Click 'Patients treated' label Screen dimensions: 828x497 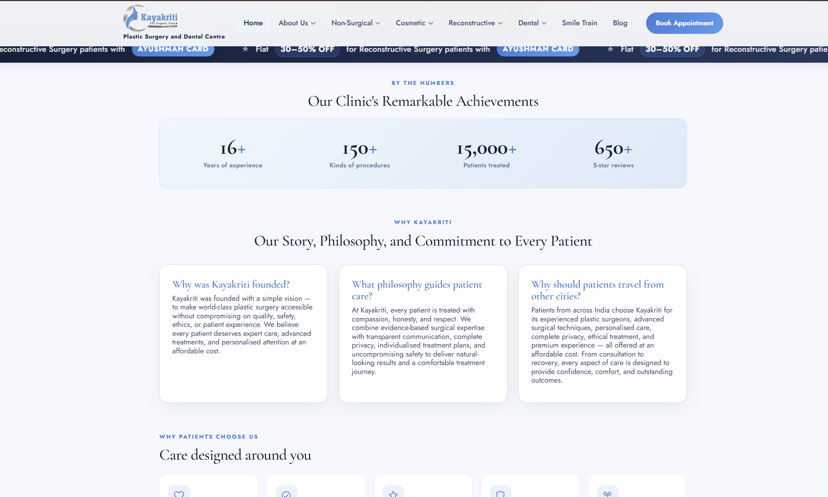click(x=486, y=165)
